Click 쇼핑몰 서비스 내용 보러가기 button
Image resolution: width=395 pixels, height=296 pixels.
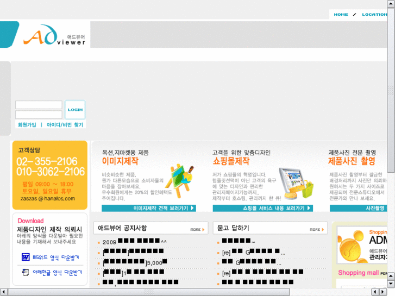263,208
